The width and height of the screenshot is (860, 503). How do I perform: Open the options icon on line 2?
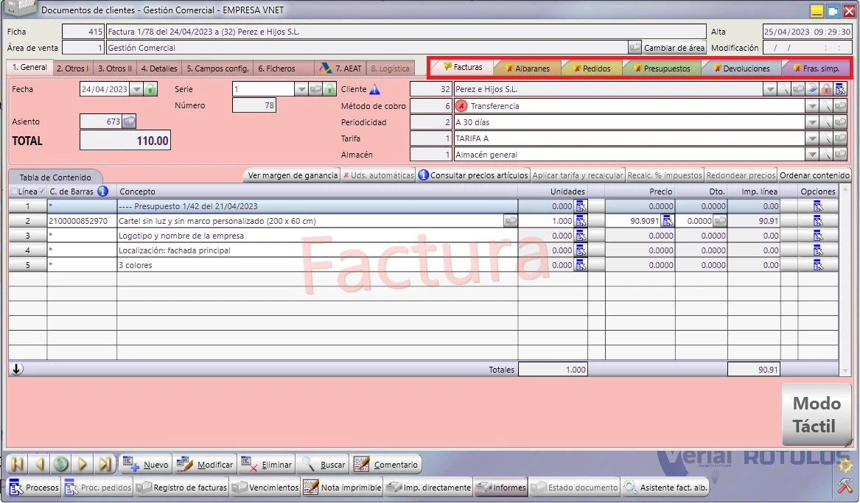click(818, 221)
